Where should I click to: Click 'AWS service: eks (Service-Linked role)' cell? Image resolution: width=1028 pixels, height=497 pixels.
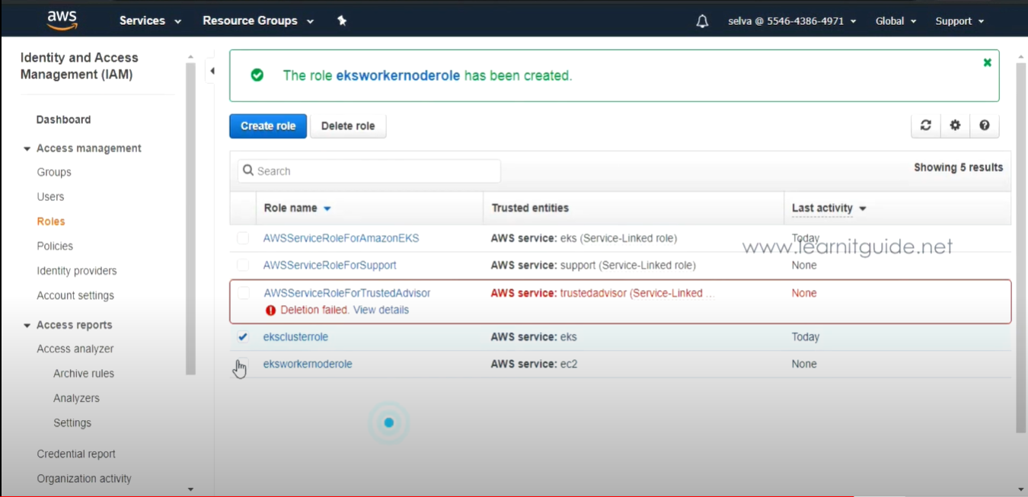pos(584,238)
